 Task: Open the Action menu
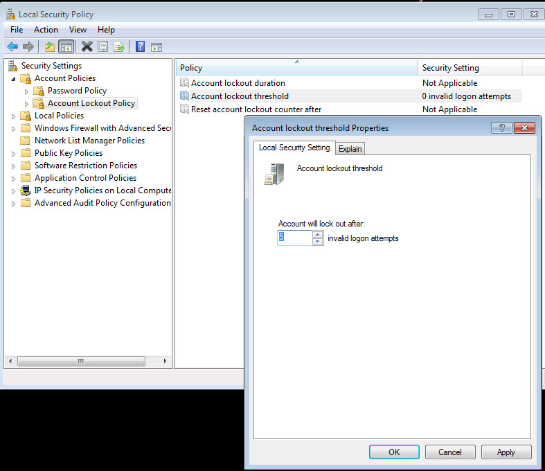click(46, 30)
